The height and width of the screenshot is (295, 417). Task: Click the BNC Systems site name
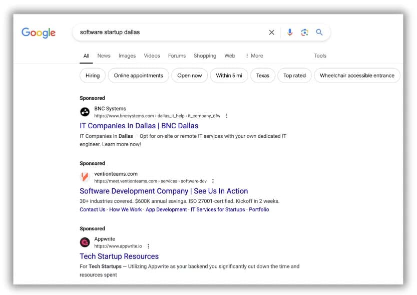point(110,109)
